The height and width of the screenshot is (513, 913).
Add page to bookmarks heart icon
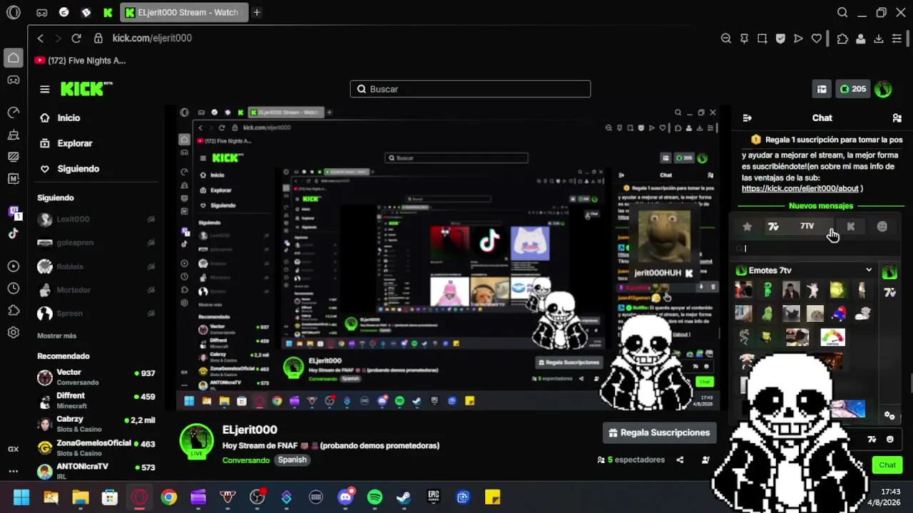817,38
